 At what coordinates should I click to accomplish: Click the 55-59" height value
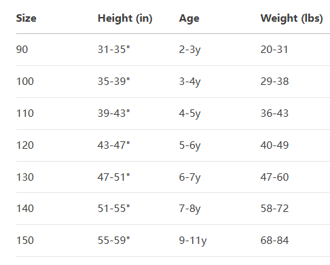click(x=114, y=241)
